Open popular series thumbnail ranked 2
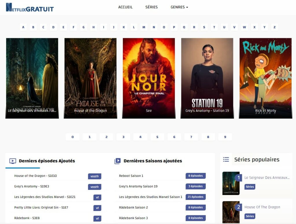The image size is (296, 224). click(231, 212)
